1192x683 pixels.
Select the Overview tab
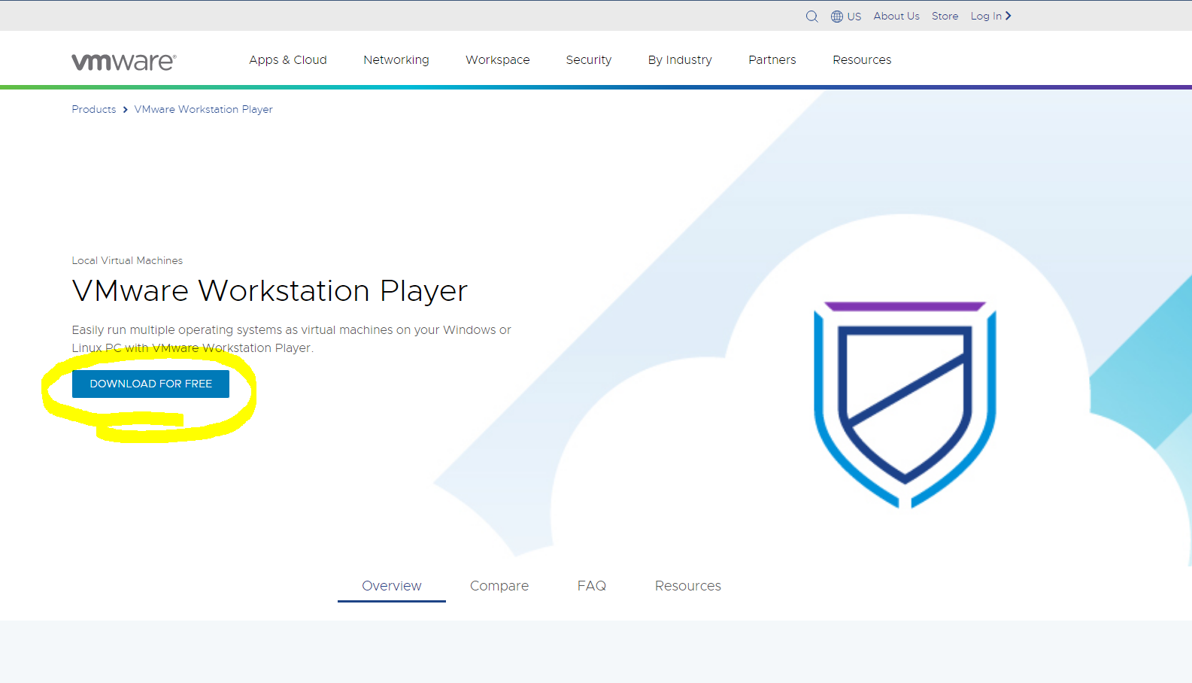coord(392,586)
